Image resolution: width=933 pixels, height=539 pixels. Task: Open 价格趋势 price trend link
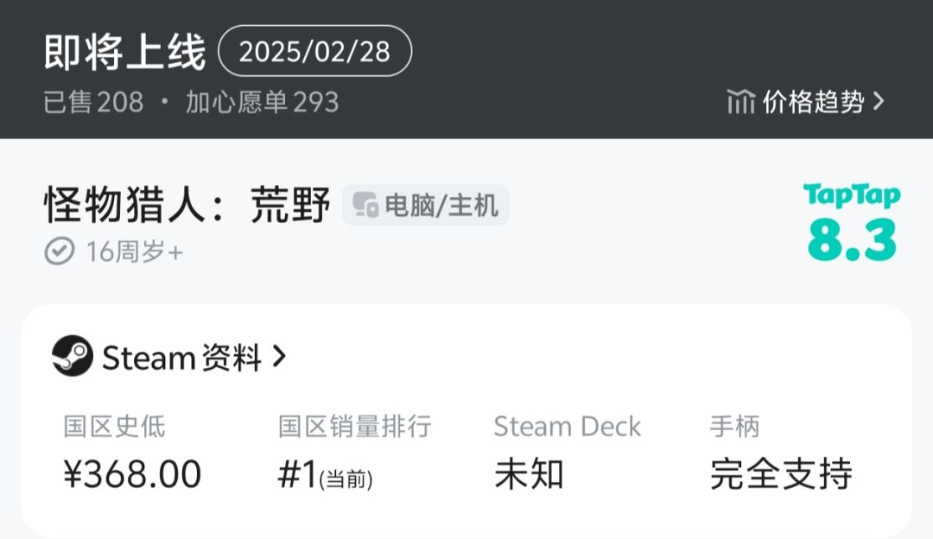pyautogui.click(x=806, y=102)
